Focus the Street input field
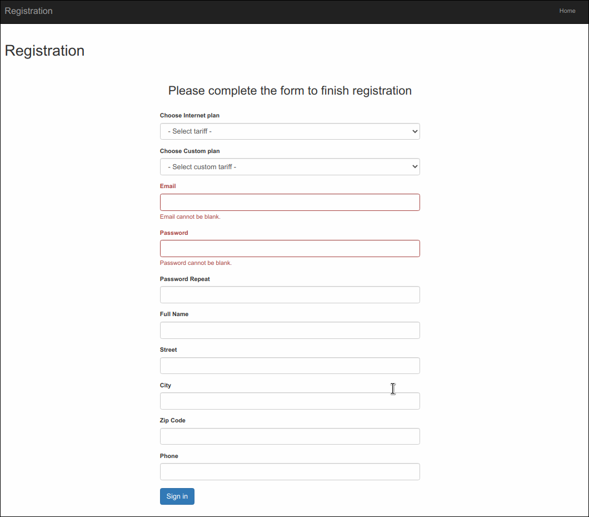Image resolution: width=589 pixels, height=517 pixels. coord(289,366)
